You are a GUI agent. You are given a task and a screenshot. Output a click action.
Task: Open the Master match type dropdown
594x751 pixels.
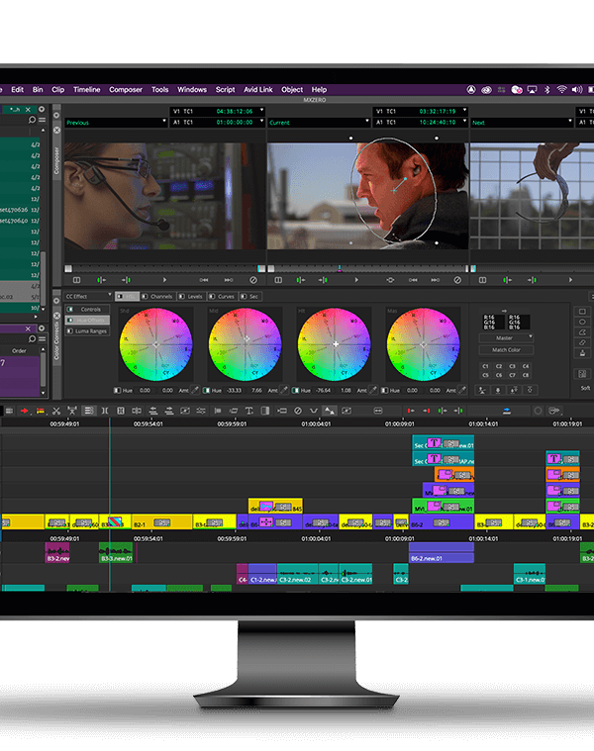pos(506,338)
